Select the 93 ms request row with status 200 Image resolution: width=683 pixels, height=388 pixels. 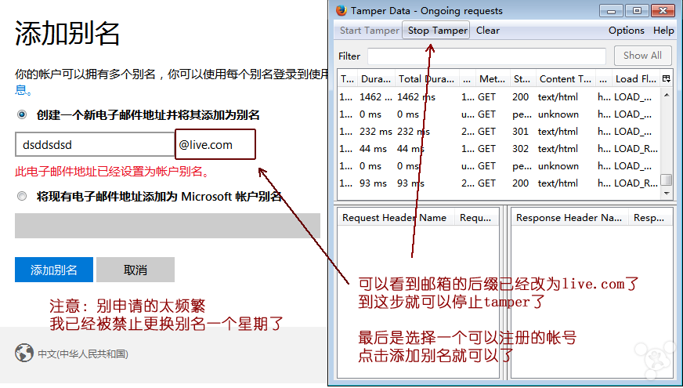click(499, 183)
